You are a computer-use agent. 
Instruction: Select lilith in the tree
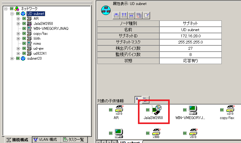(37, 39)
